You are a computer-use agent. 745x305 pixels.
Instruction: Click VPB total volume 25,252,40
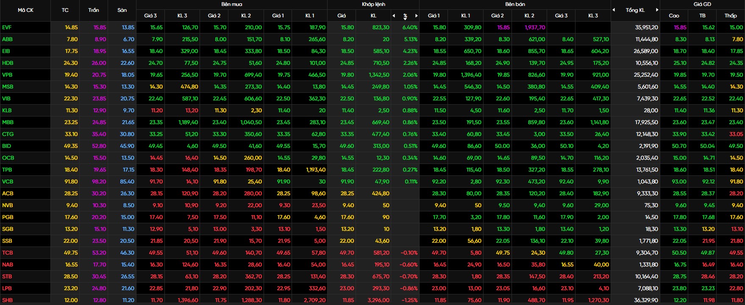(x=646, y=75)
